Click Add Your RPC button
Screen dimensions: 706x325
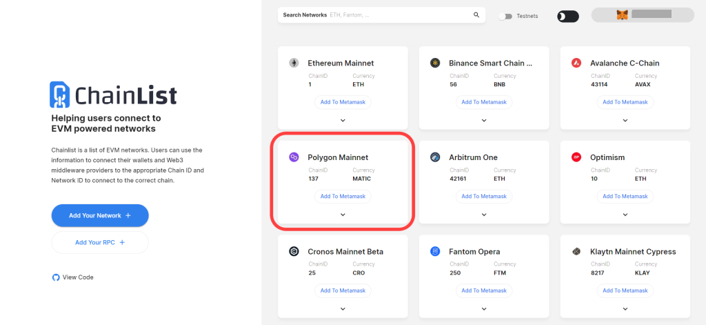click(100, 242)
